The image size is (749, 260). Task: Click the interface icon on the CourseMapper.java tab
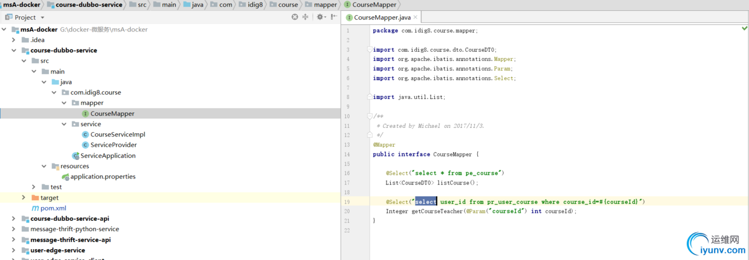[x=349, y=17]
